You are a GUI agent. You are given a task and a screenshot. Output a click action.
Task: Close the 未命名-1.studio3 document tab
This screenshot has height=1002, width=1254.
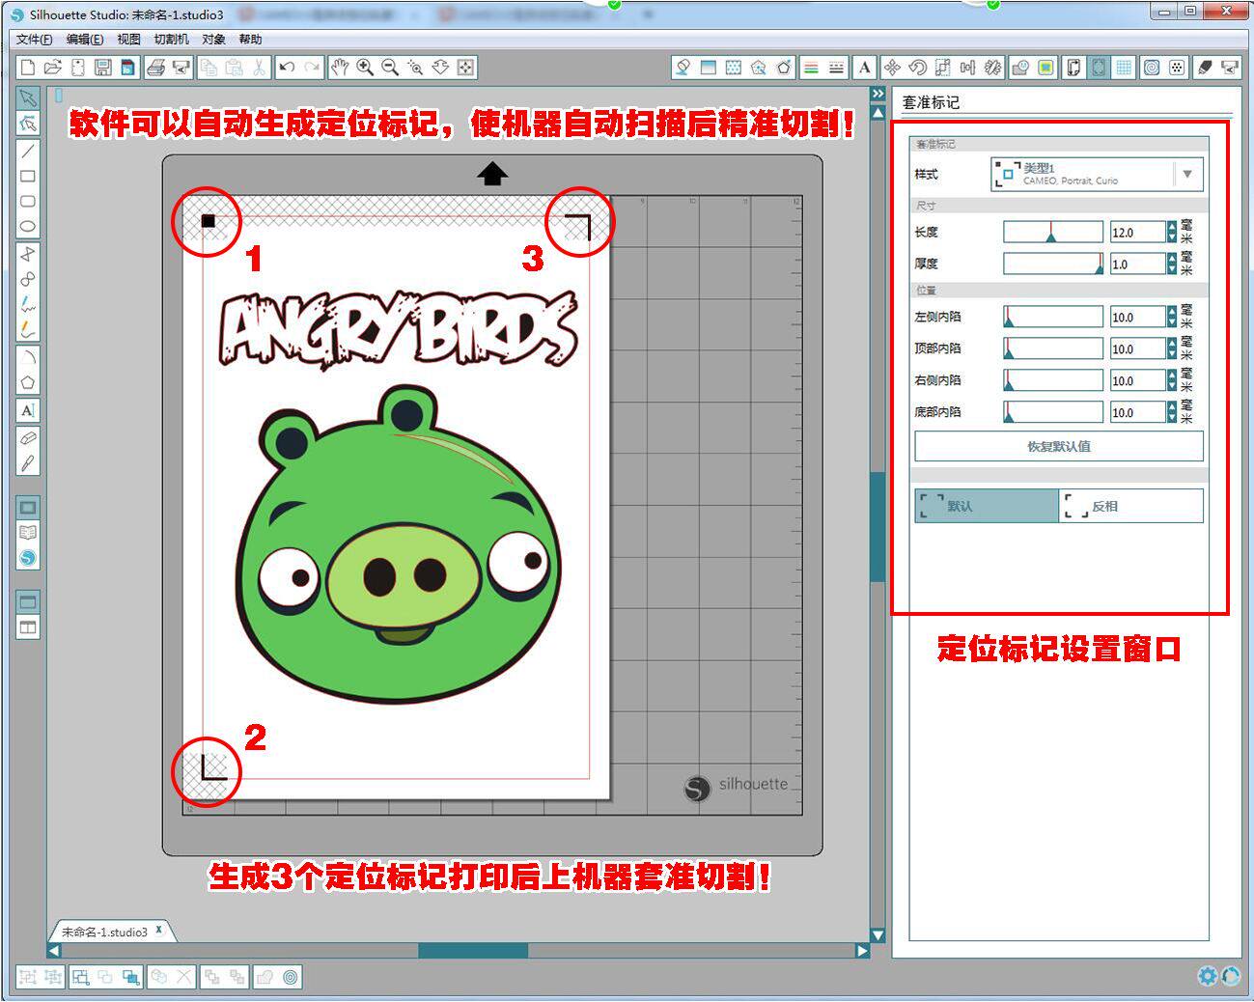[159, 931]
